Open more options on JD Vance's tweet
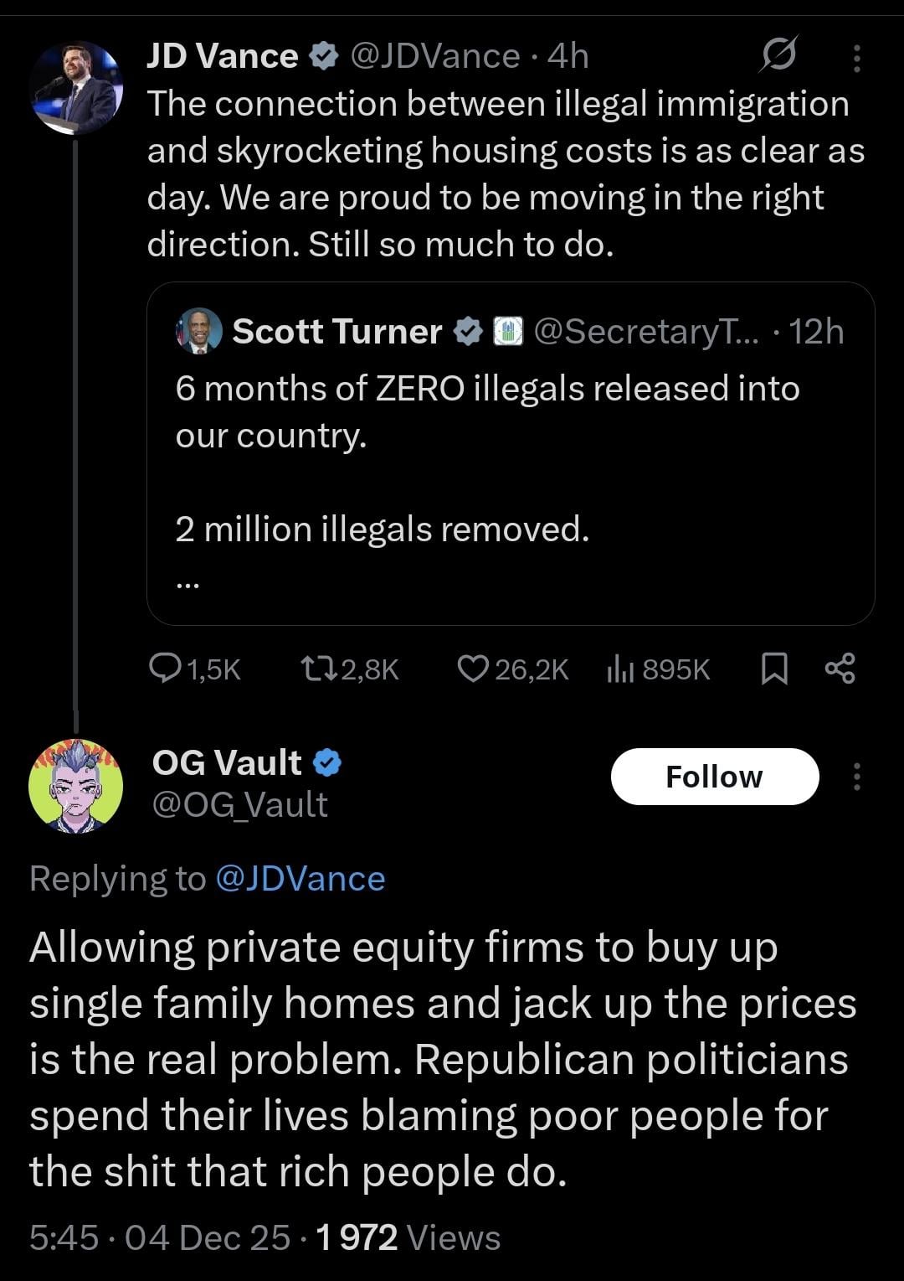 click(x=856, y=57)
